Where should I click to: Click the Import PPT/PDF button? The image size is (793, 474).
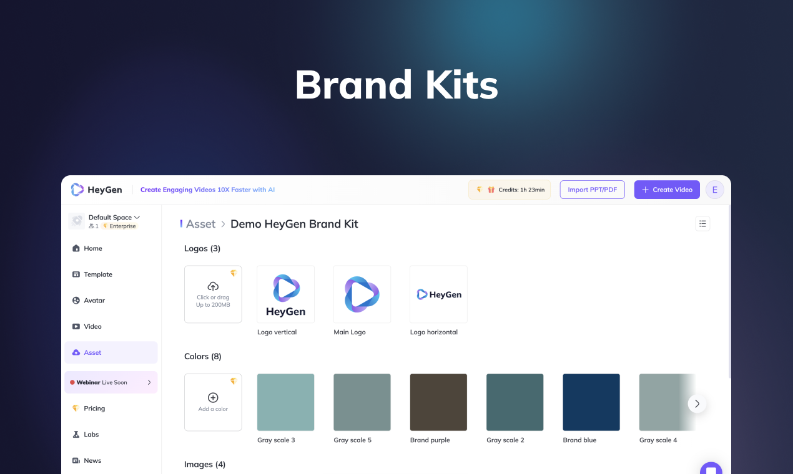coord(592,190)
